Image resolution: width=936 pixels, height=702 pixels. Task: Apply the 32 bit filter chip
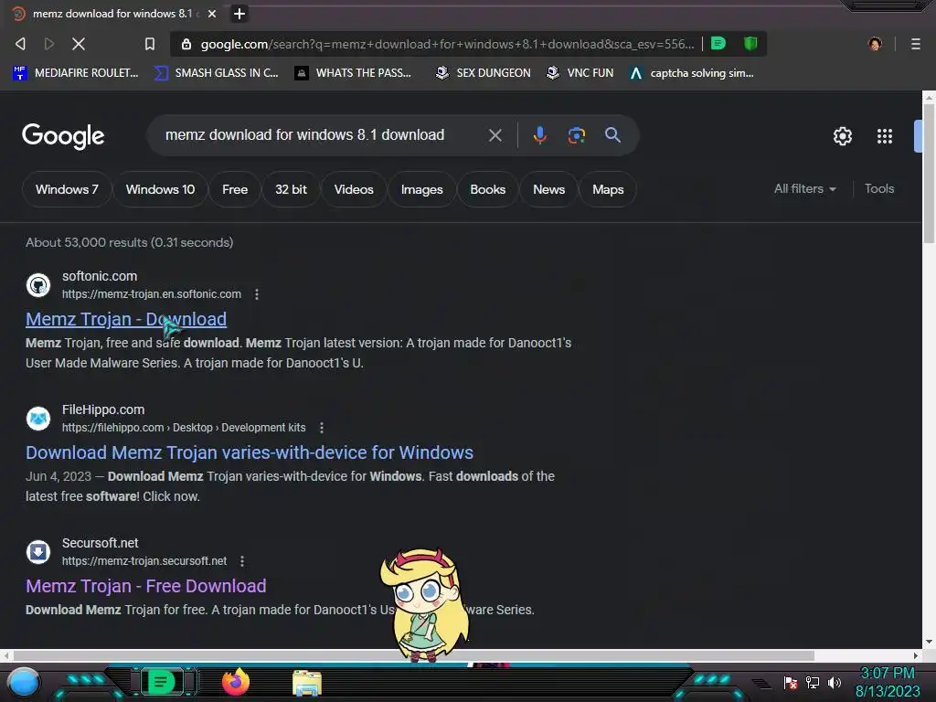291,189
